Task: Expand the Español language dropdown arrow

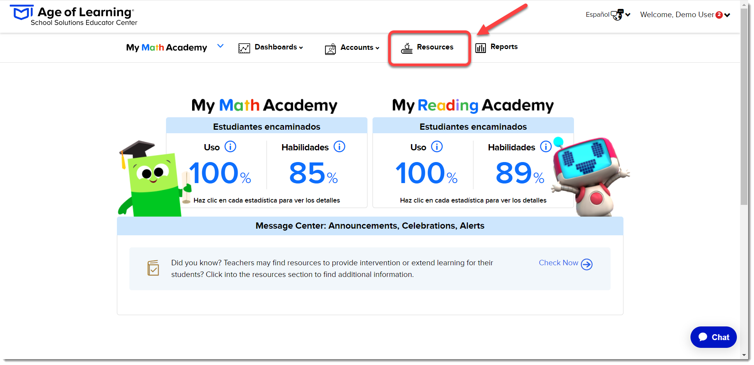Action: 628,15
